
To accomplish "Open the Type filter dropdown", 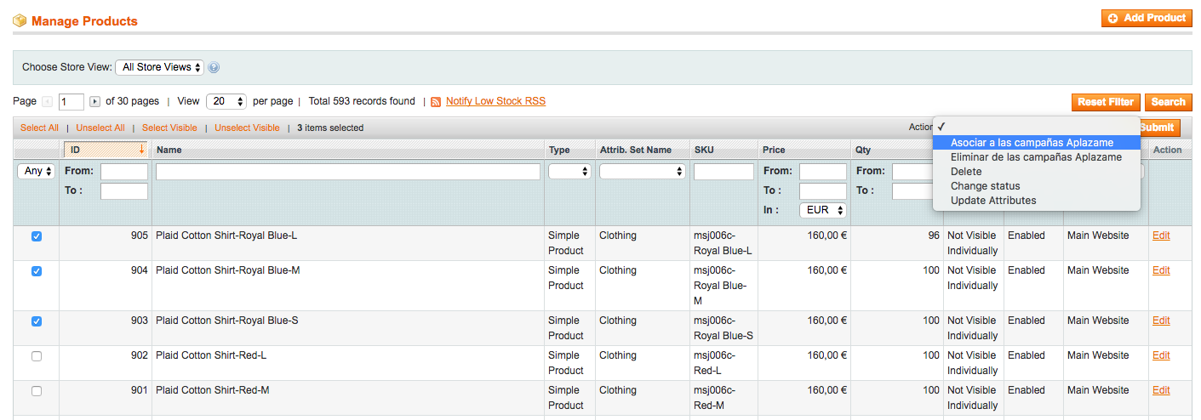I will click(x=569, y=171).
